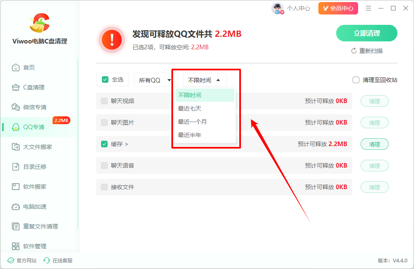Click the 版本: V4.4.0 text

[x=392, y=261]
